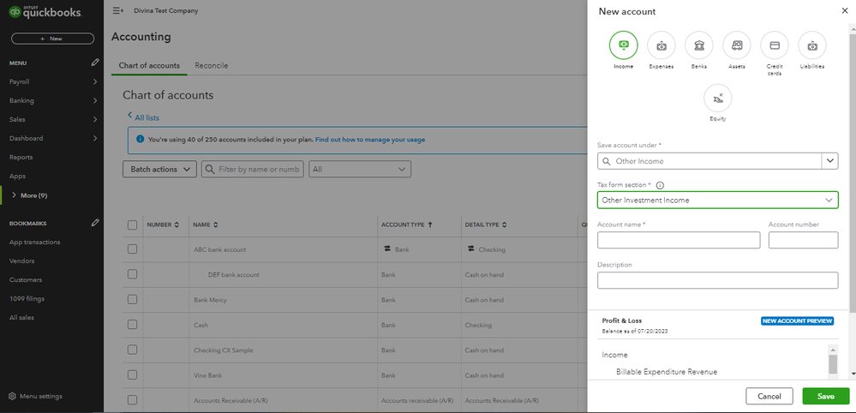This screenshot has height=413, width=856.
Task: Click the Filter by name or number field
Action: pos(253,170)
